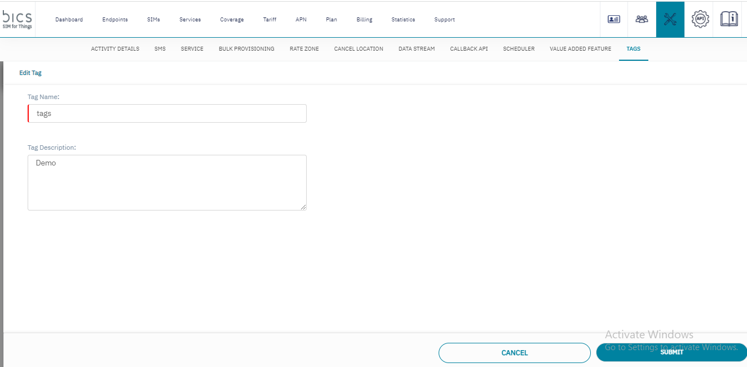
Task: Open the Endpoints menu item
Action: [115, 20]
